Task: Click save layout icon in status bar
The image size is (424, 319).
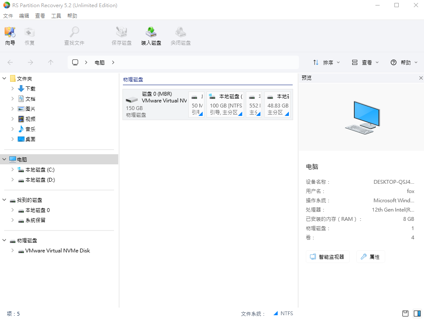Action: click(x=405, y=314)
